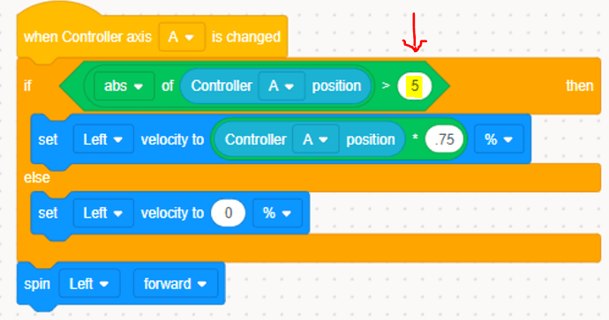Open % units dropdown in else block
Screen dimensions: 609x320
point(277,213)
